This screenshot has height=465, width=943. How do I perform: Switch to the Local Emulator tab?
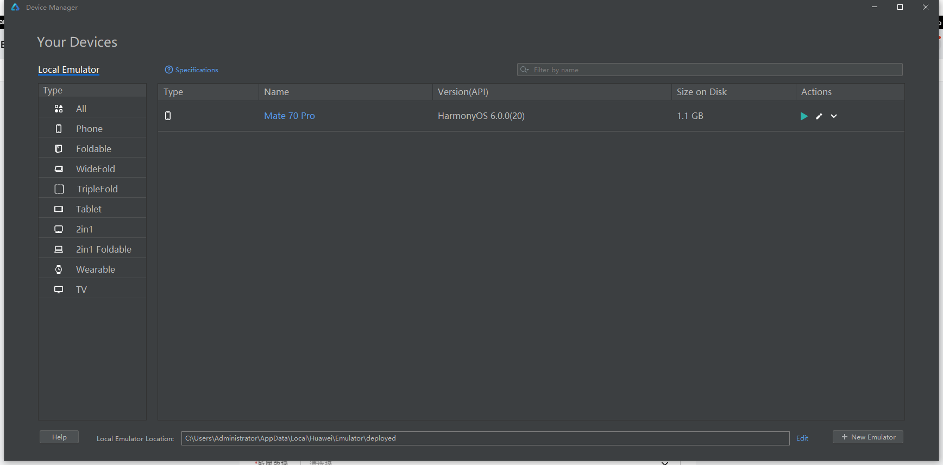click(x=68, y=70)
